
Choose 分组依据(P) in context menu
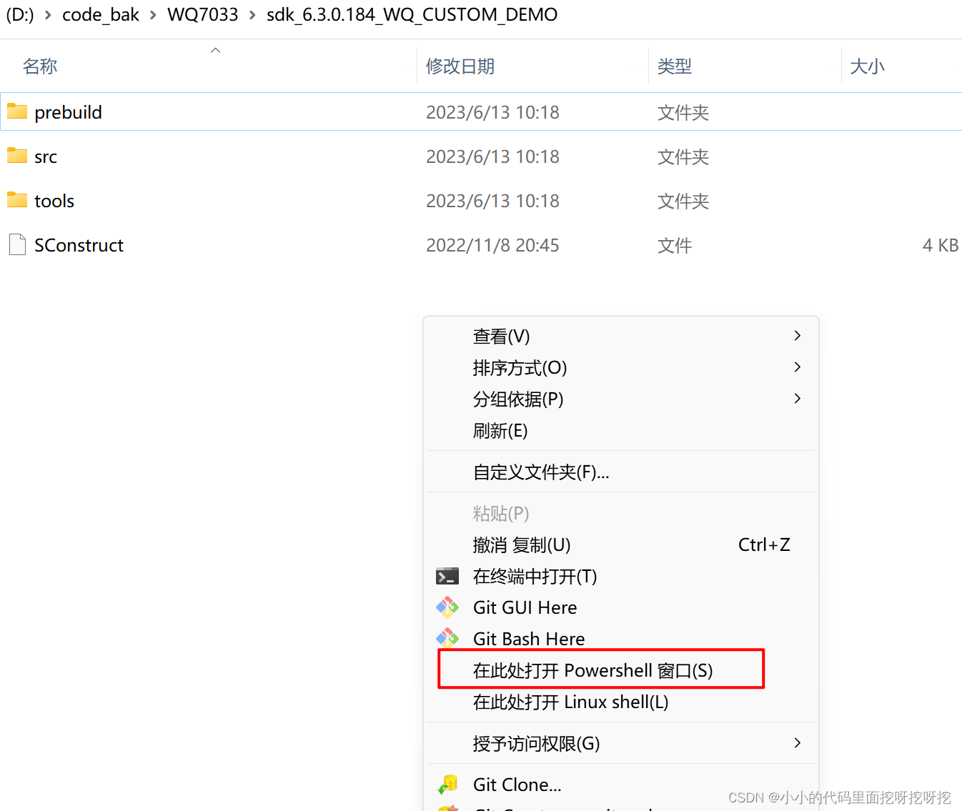(620, 399)
